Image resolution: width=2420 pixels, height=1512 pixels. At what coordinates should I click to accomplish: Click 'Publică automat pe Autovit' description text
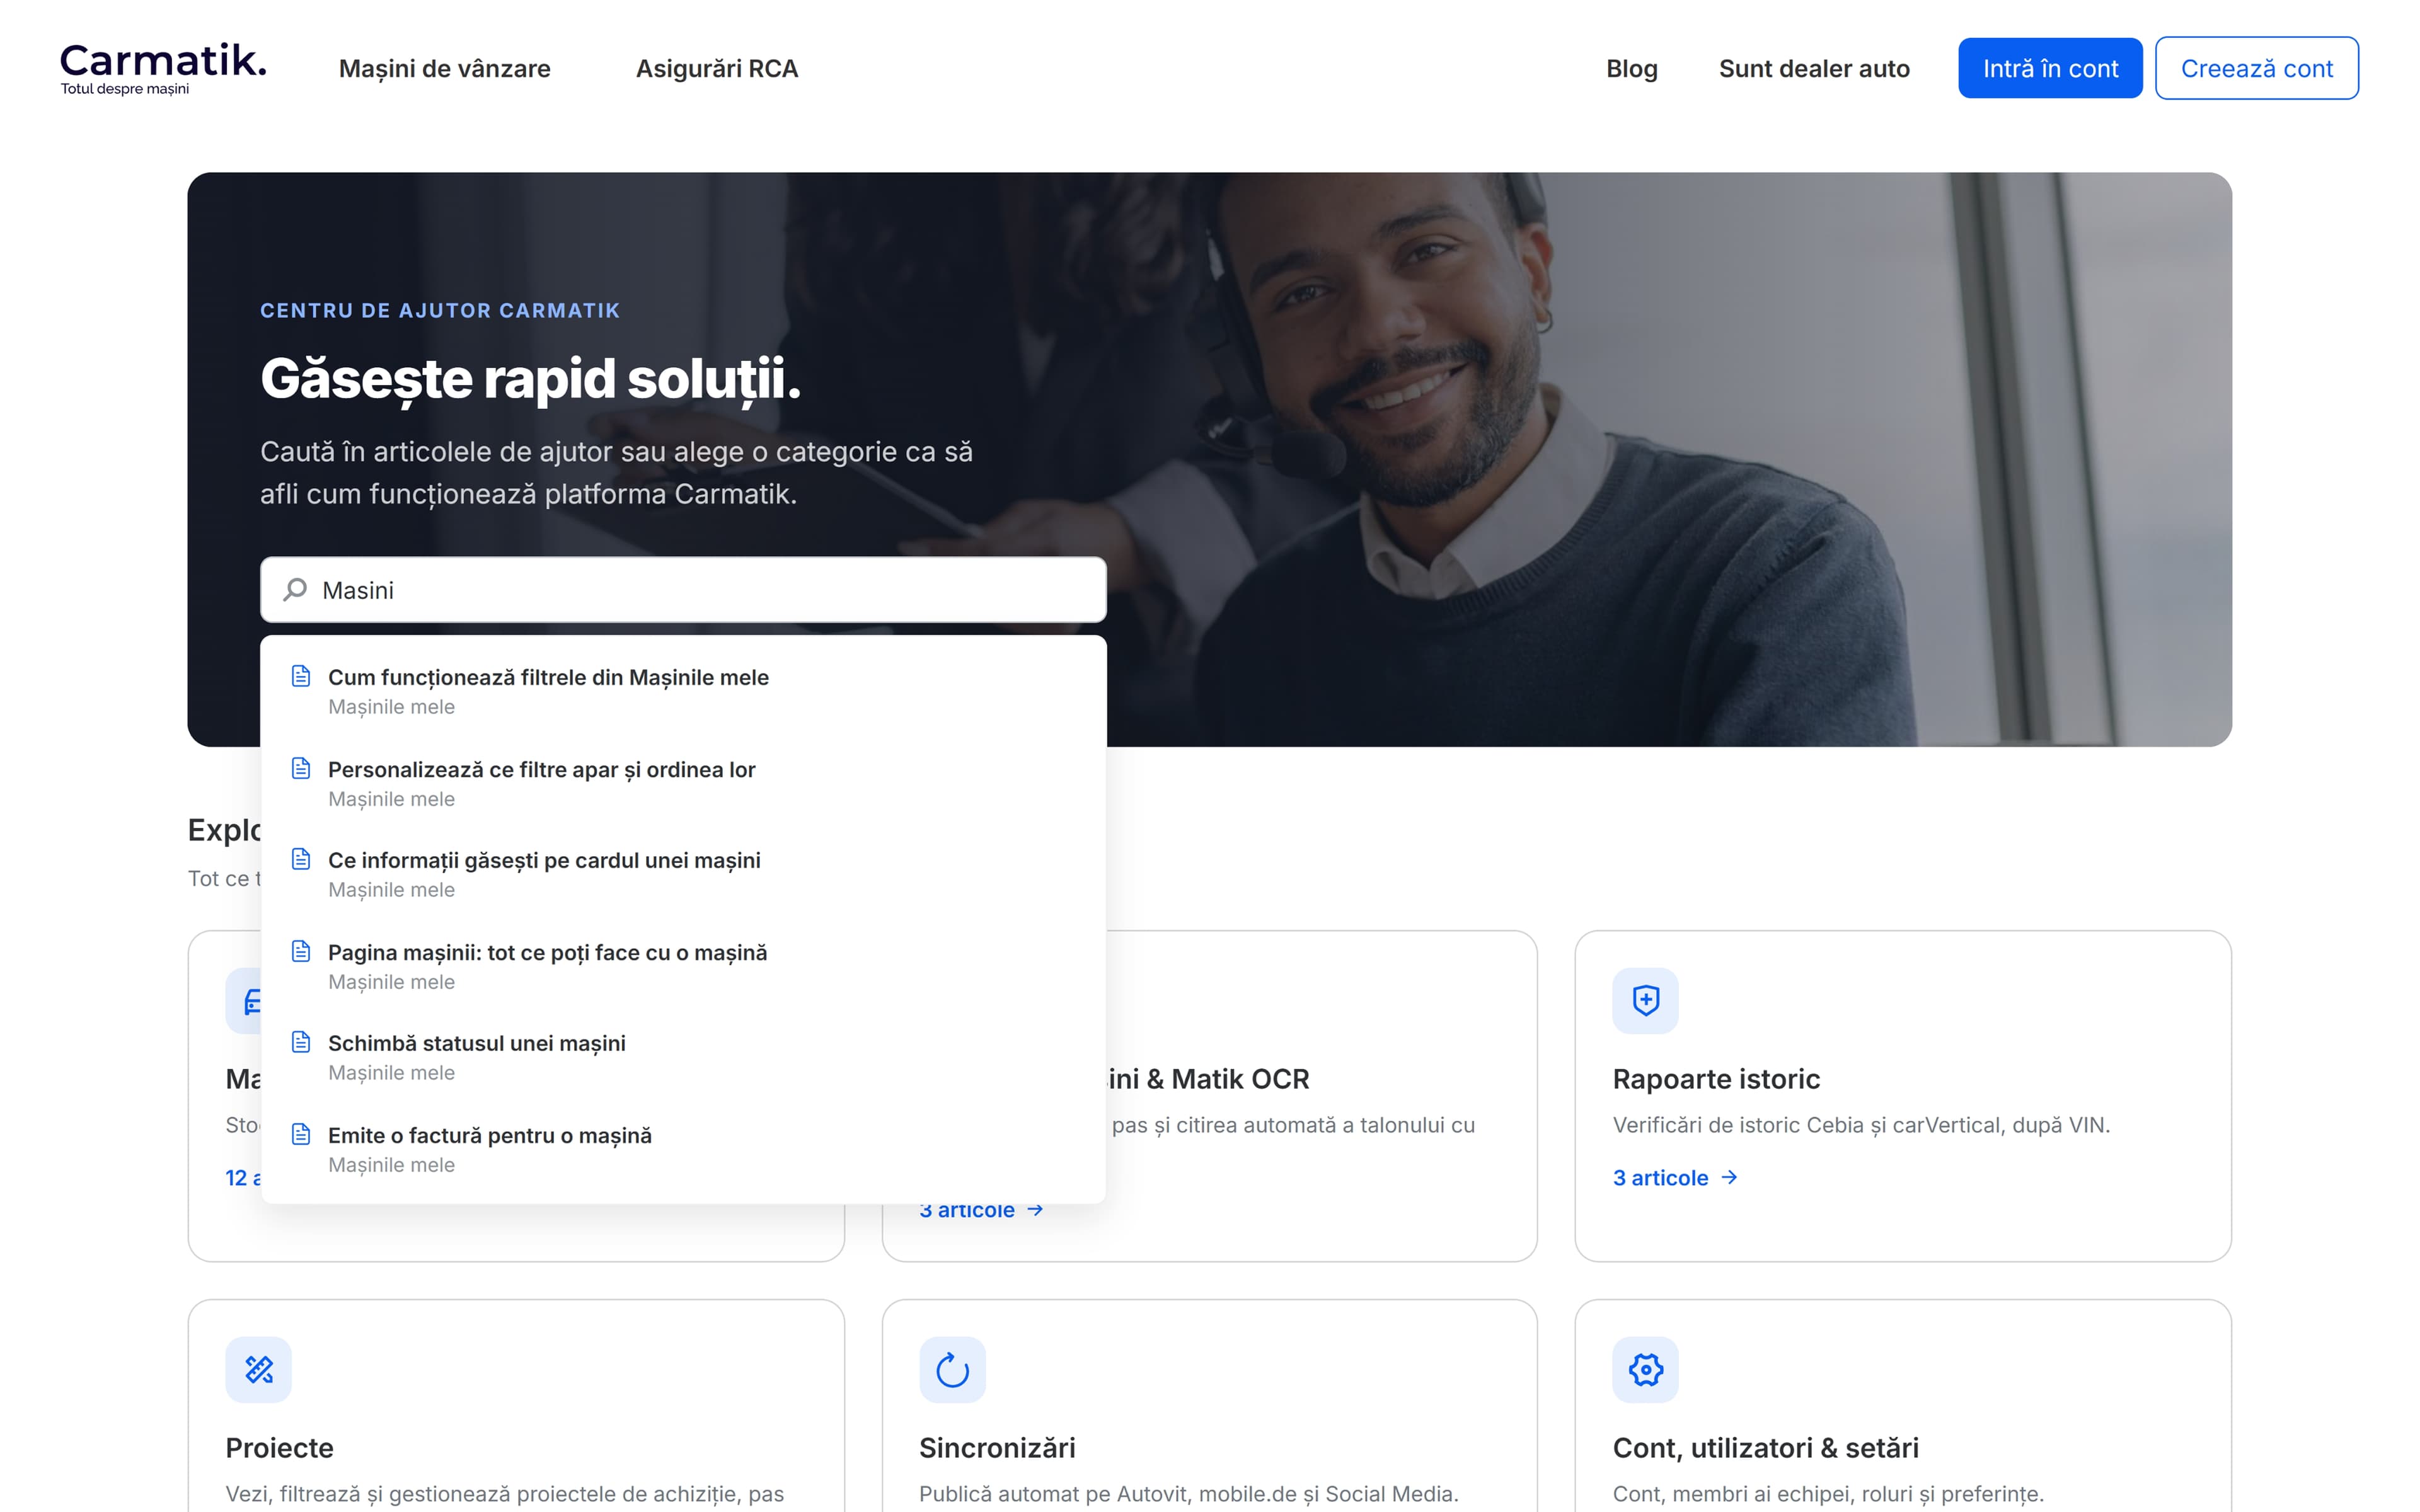coord(1188,1494)
